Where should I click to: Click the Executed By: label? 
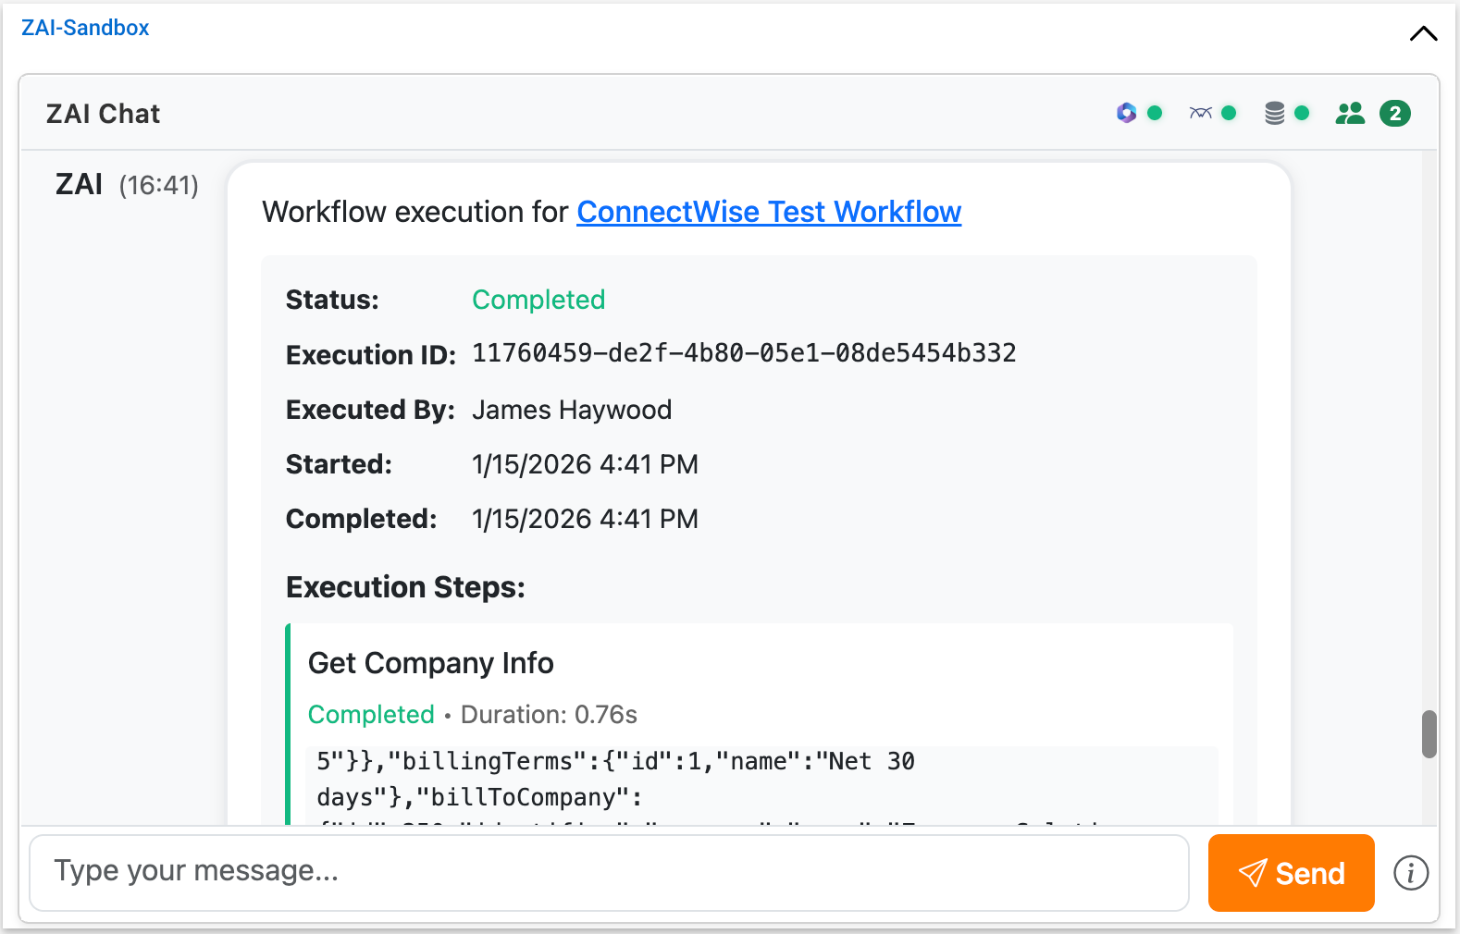(x=370, y=410)
